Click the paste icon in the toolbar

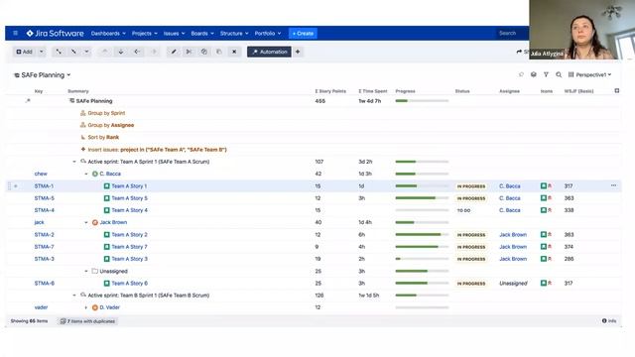[219, 52]
